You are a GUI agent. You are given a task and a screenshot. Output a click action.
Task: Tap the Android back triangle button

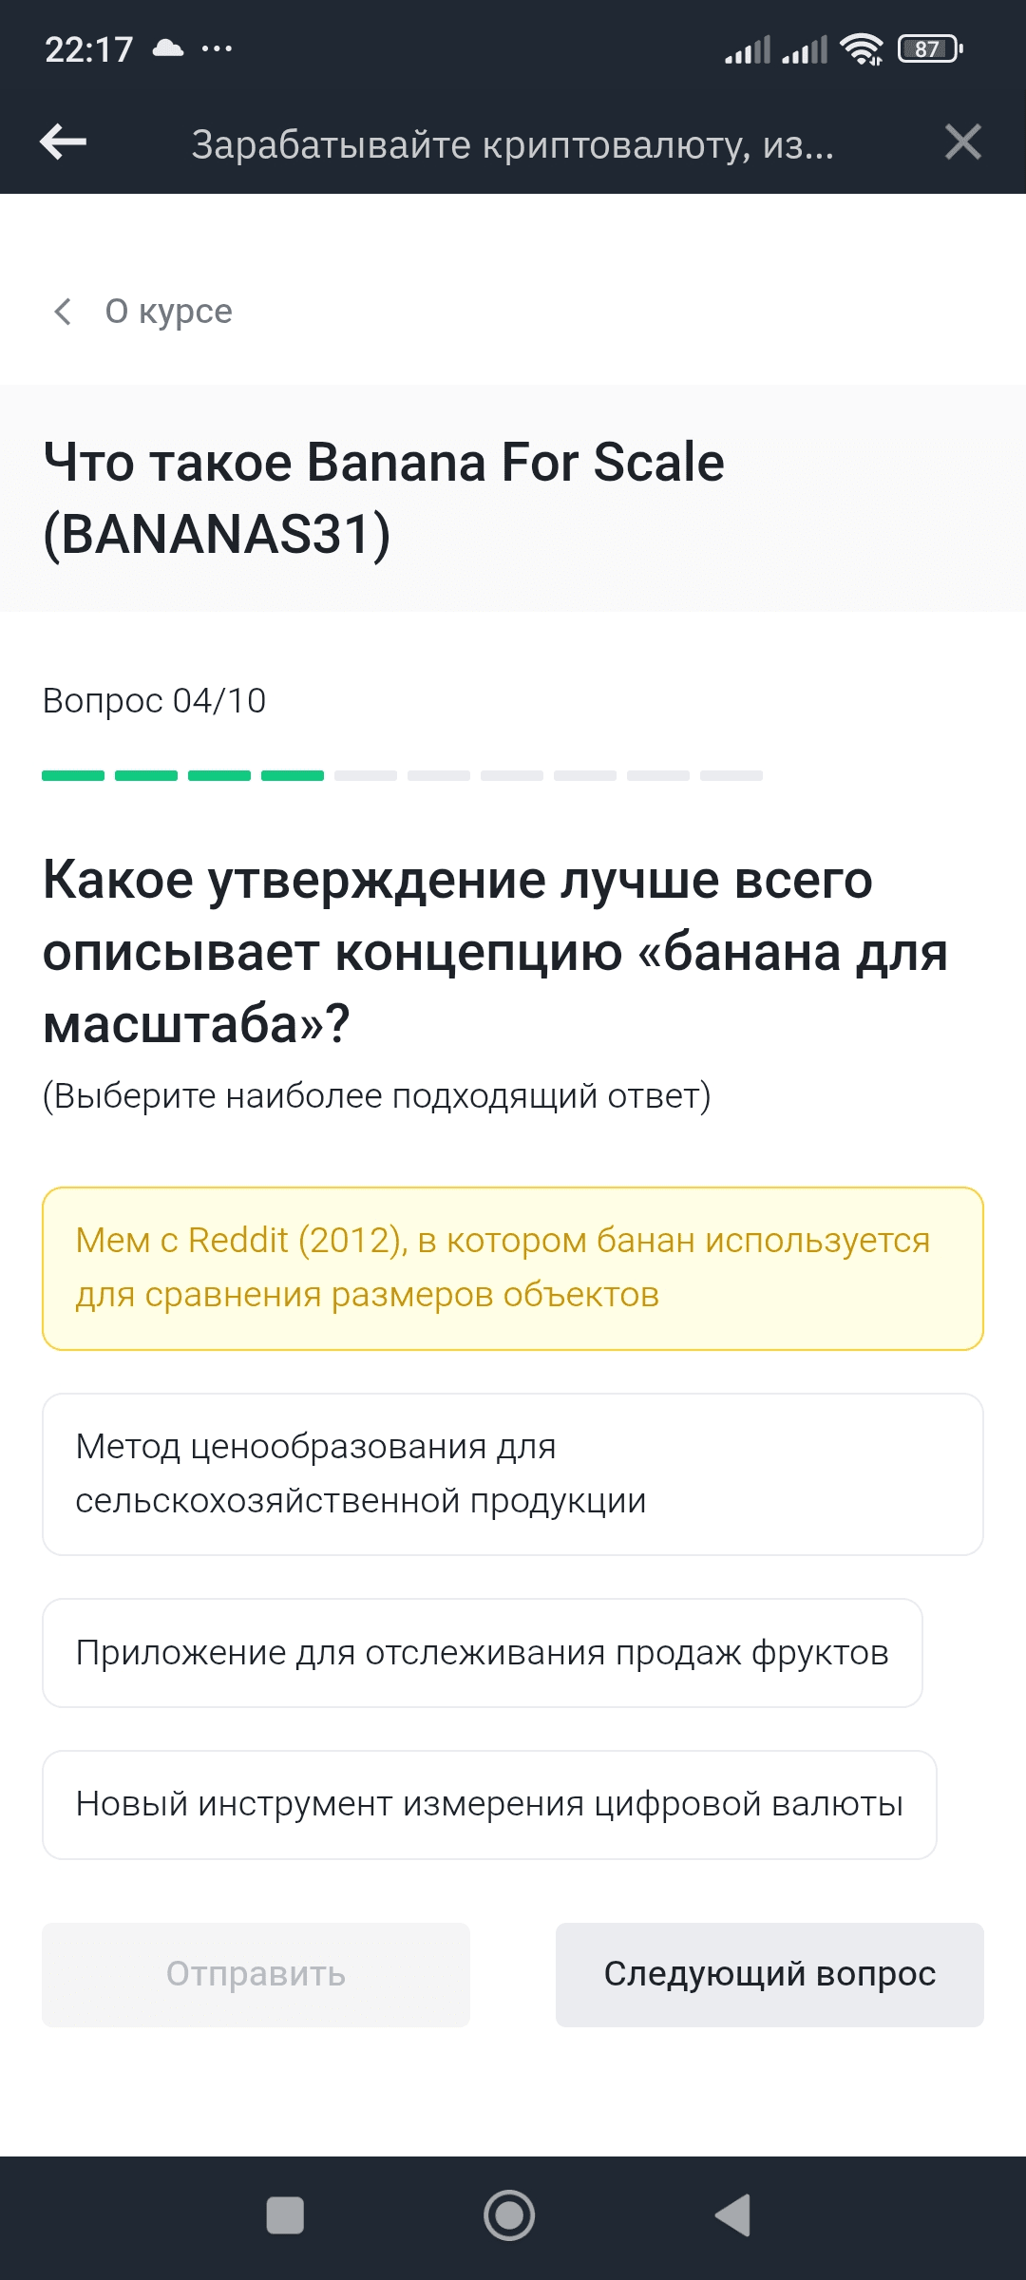(733, 2215)
